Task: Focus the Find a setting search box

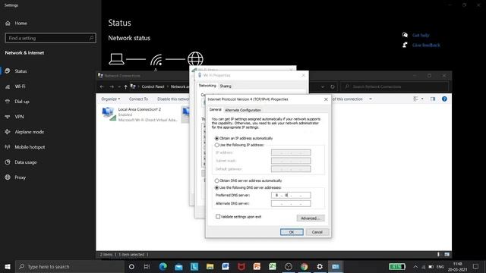Action: pos(51,38)
